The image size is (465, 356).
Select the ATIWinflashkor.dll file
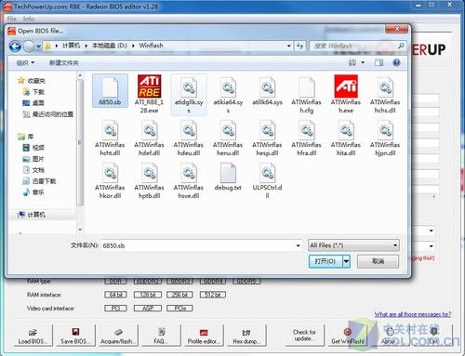click(x=110, y=181)
